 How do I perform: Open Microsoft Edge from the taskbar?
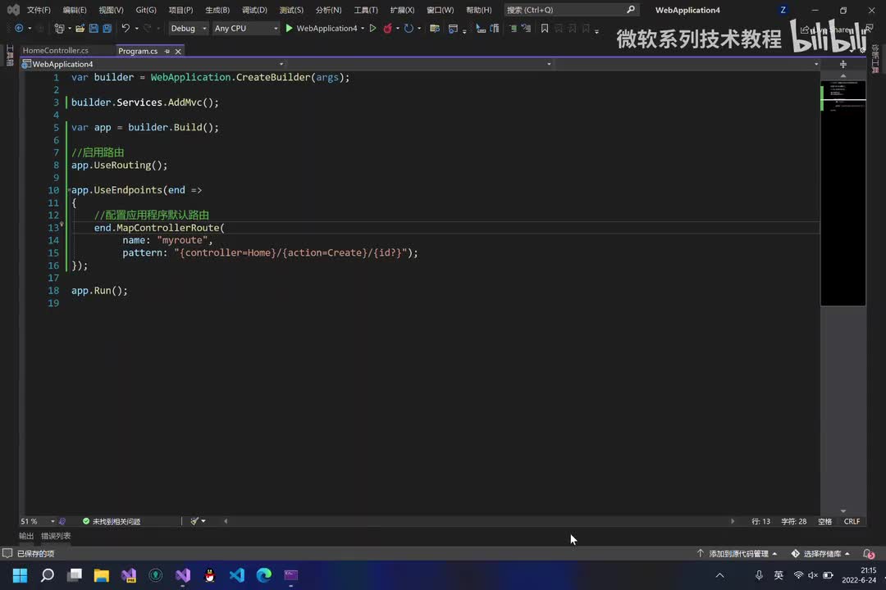point(264,574)
